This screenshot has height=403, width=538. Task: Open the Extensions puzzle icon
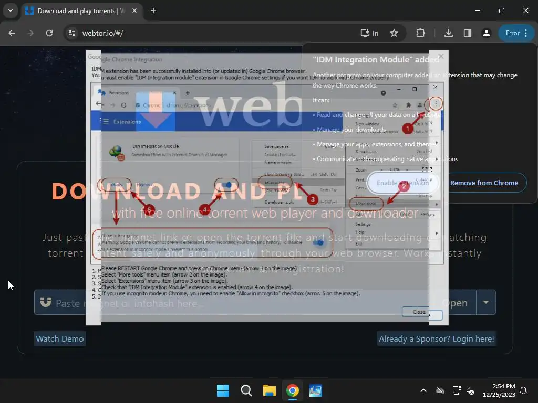click(420, 33)
